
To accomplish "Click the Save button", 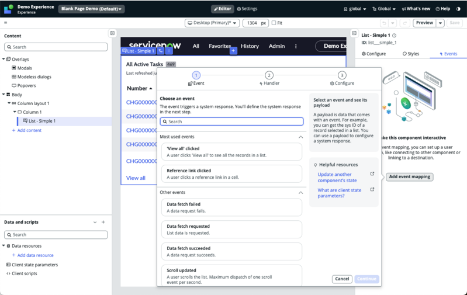I will click(454, 23).
